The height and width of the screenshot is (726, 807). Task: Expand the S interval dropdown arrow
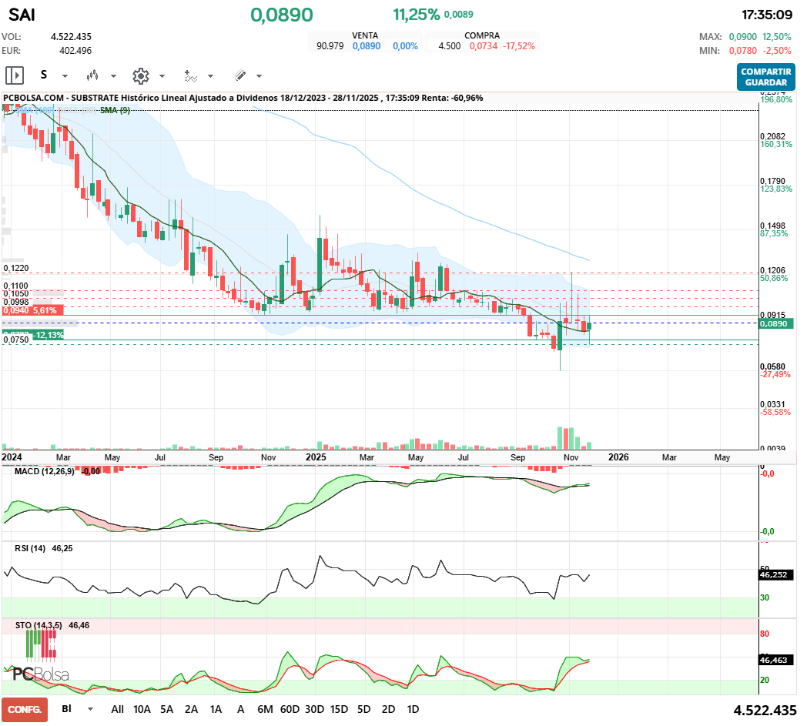click(65, 76)
